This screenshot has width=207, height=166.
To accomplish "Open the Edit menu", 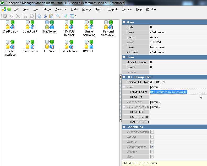I will pos(17,9).
